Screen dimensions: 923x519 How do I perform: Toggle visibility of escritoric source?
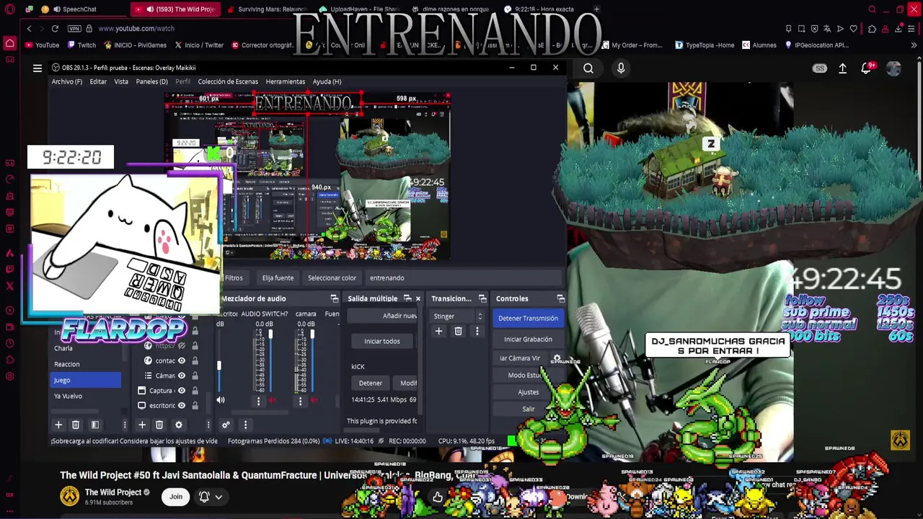coord(182,405)
